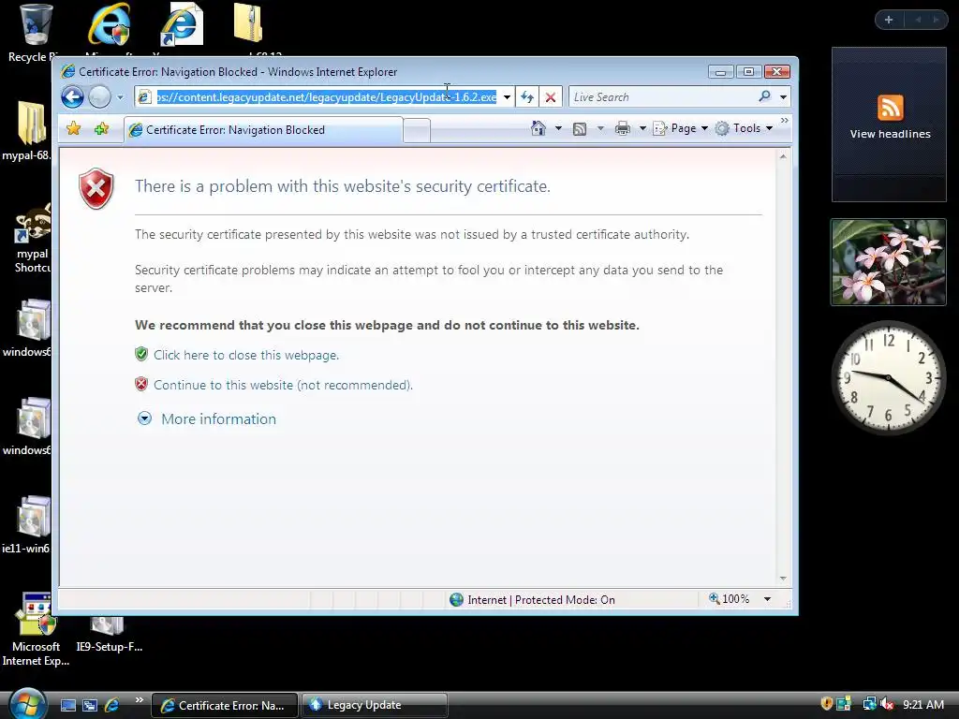The image size is (959, 719).
Task: Expand the Home button dropdown arrow
Action: coord(558,128)
